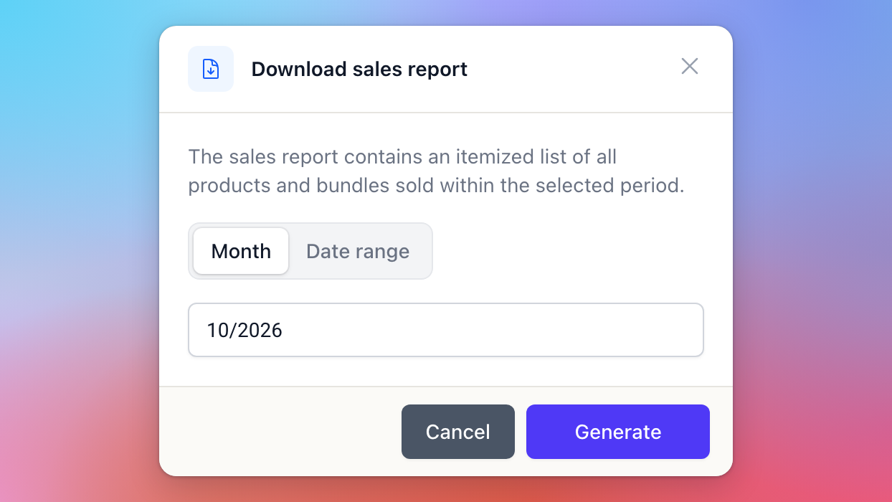Click the download file icon in the header

[x=211, y=69]
